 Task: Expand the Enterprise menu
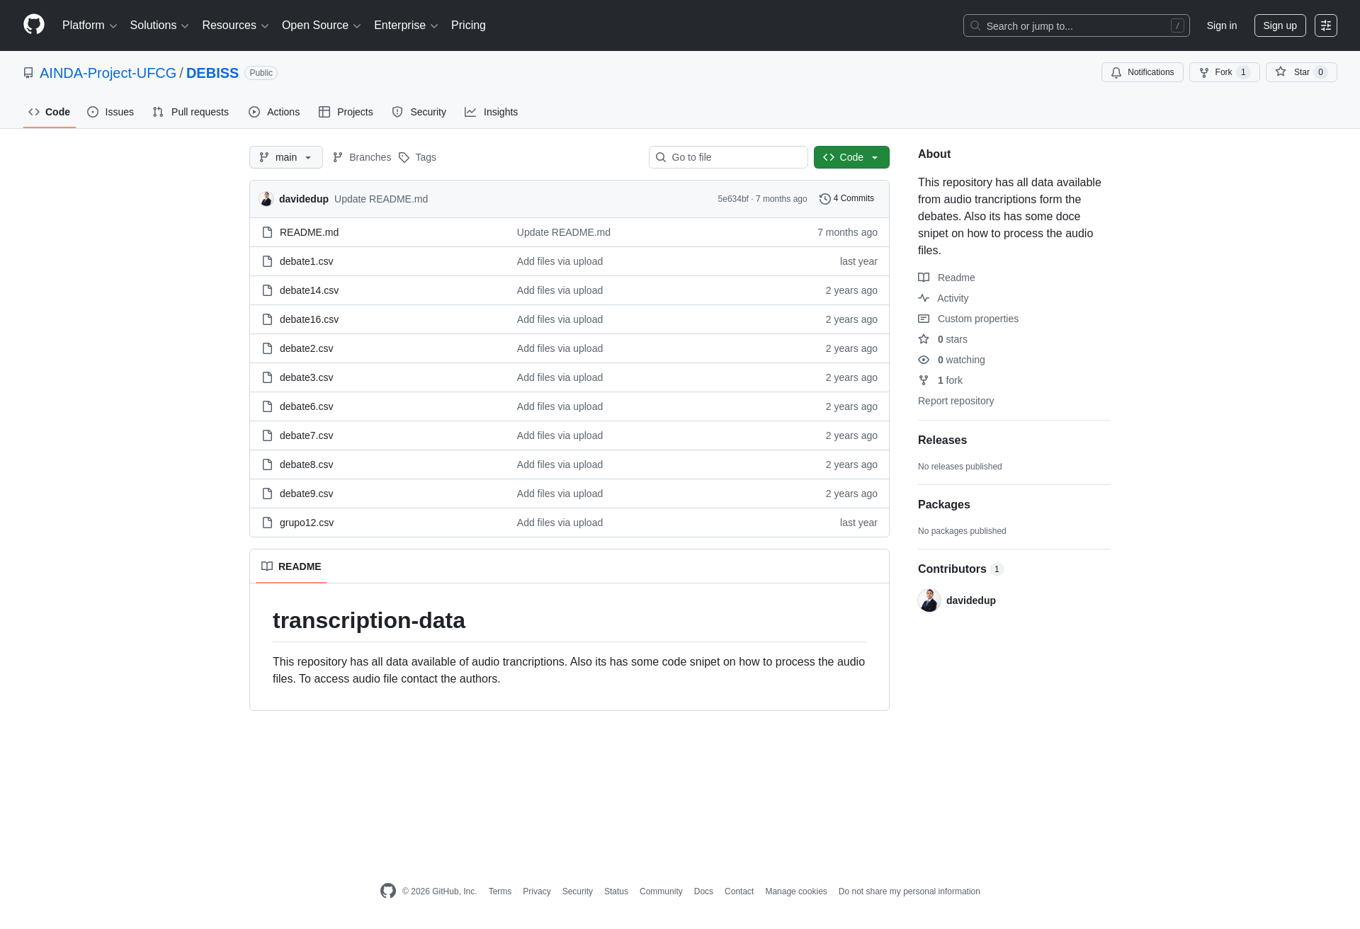(x=406, y=25)
